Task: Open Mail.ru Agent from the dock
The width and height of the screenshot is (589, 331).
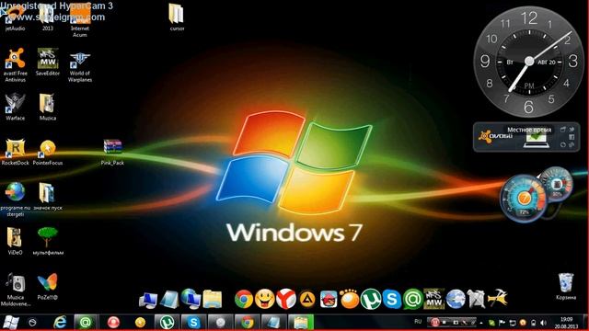Action: click(x=413, y=299)
